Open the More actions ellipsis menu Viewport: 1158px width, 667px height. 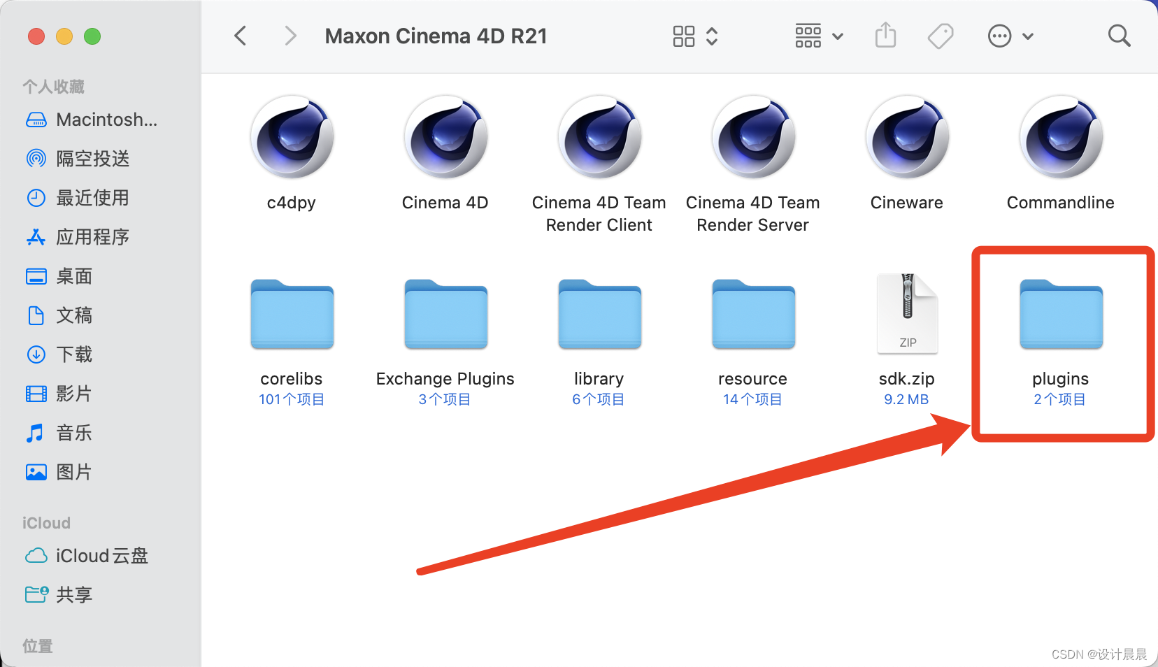tap(1010, 36)
